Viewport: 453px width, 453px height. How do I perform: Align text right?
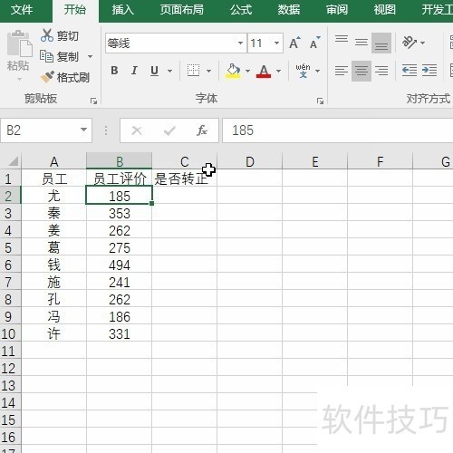click(x=381, y=71)
